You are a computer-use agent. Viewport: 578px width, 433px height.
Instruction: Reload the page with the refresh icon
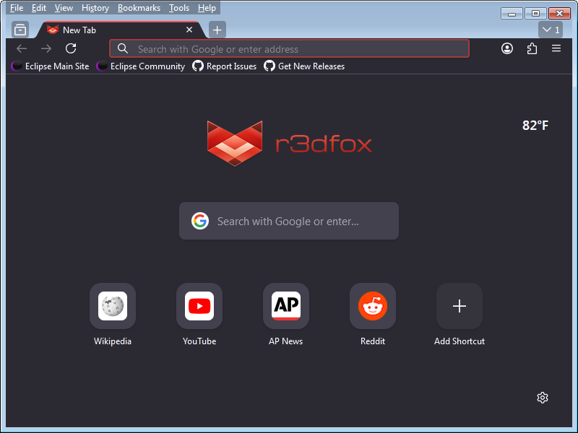(71, 48)
